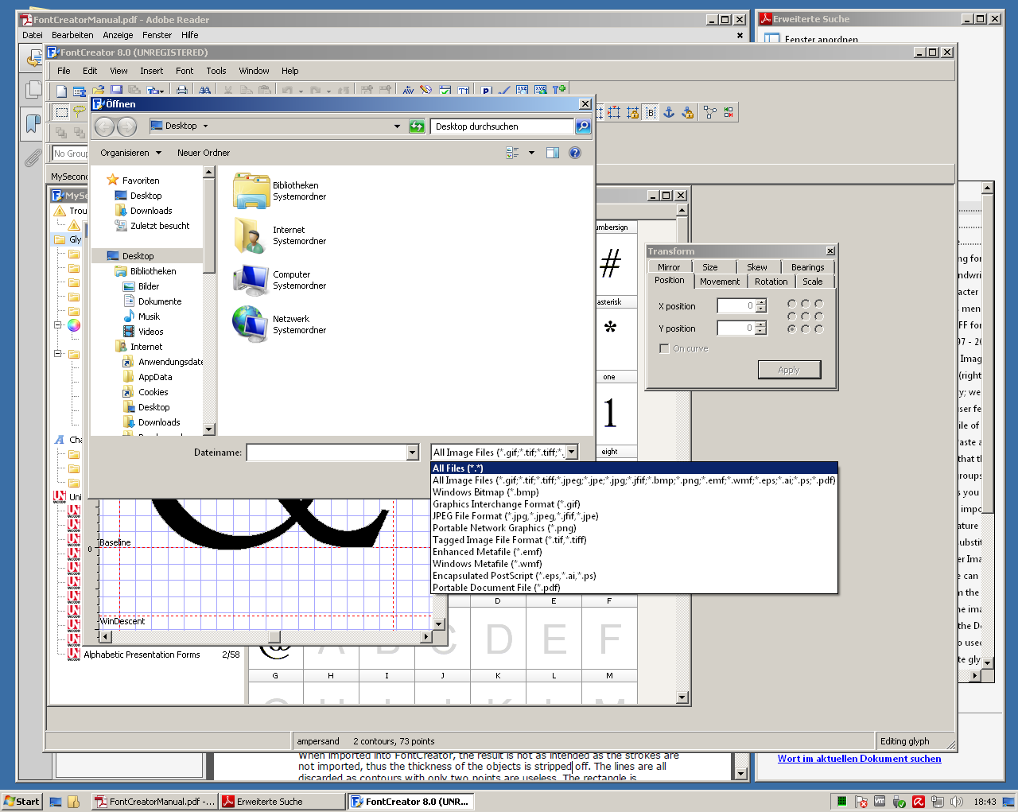The width and height of the screenshot is (1018, 812).
Task: Choose Portable Network Graphics (*.png) filter
Action: (x=634, y=528)
